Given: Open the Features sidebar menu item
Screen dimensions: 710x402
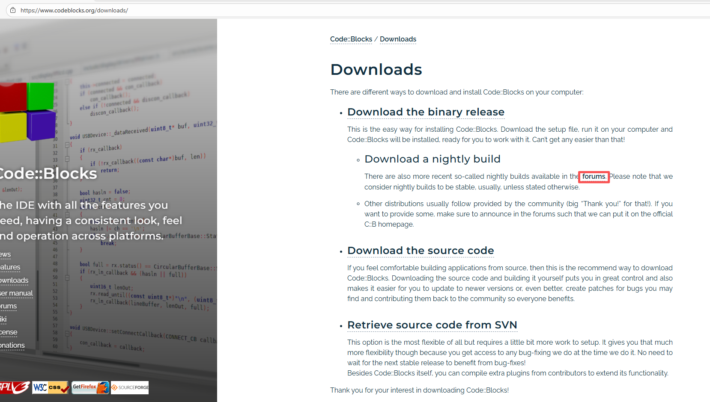Looking at the screenshot, I should click(x=10, y=267).
